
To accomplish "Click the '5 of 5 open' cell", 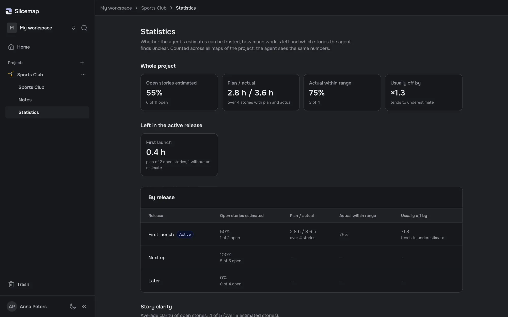I will point(231,261).
